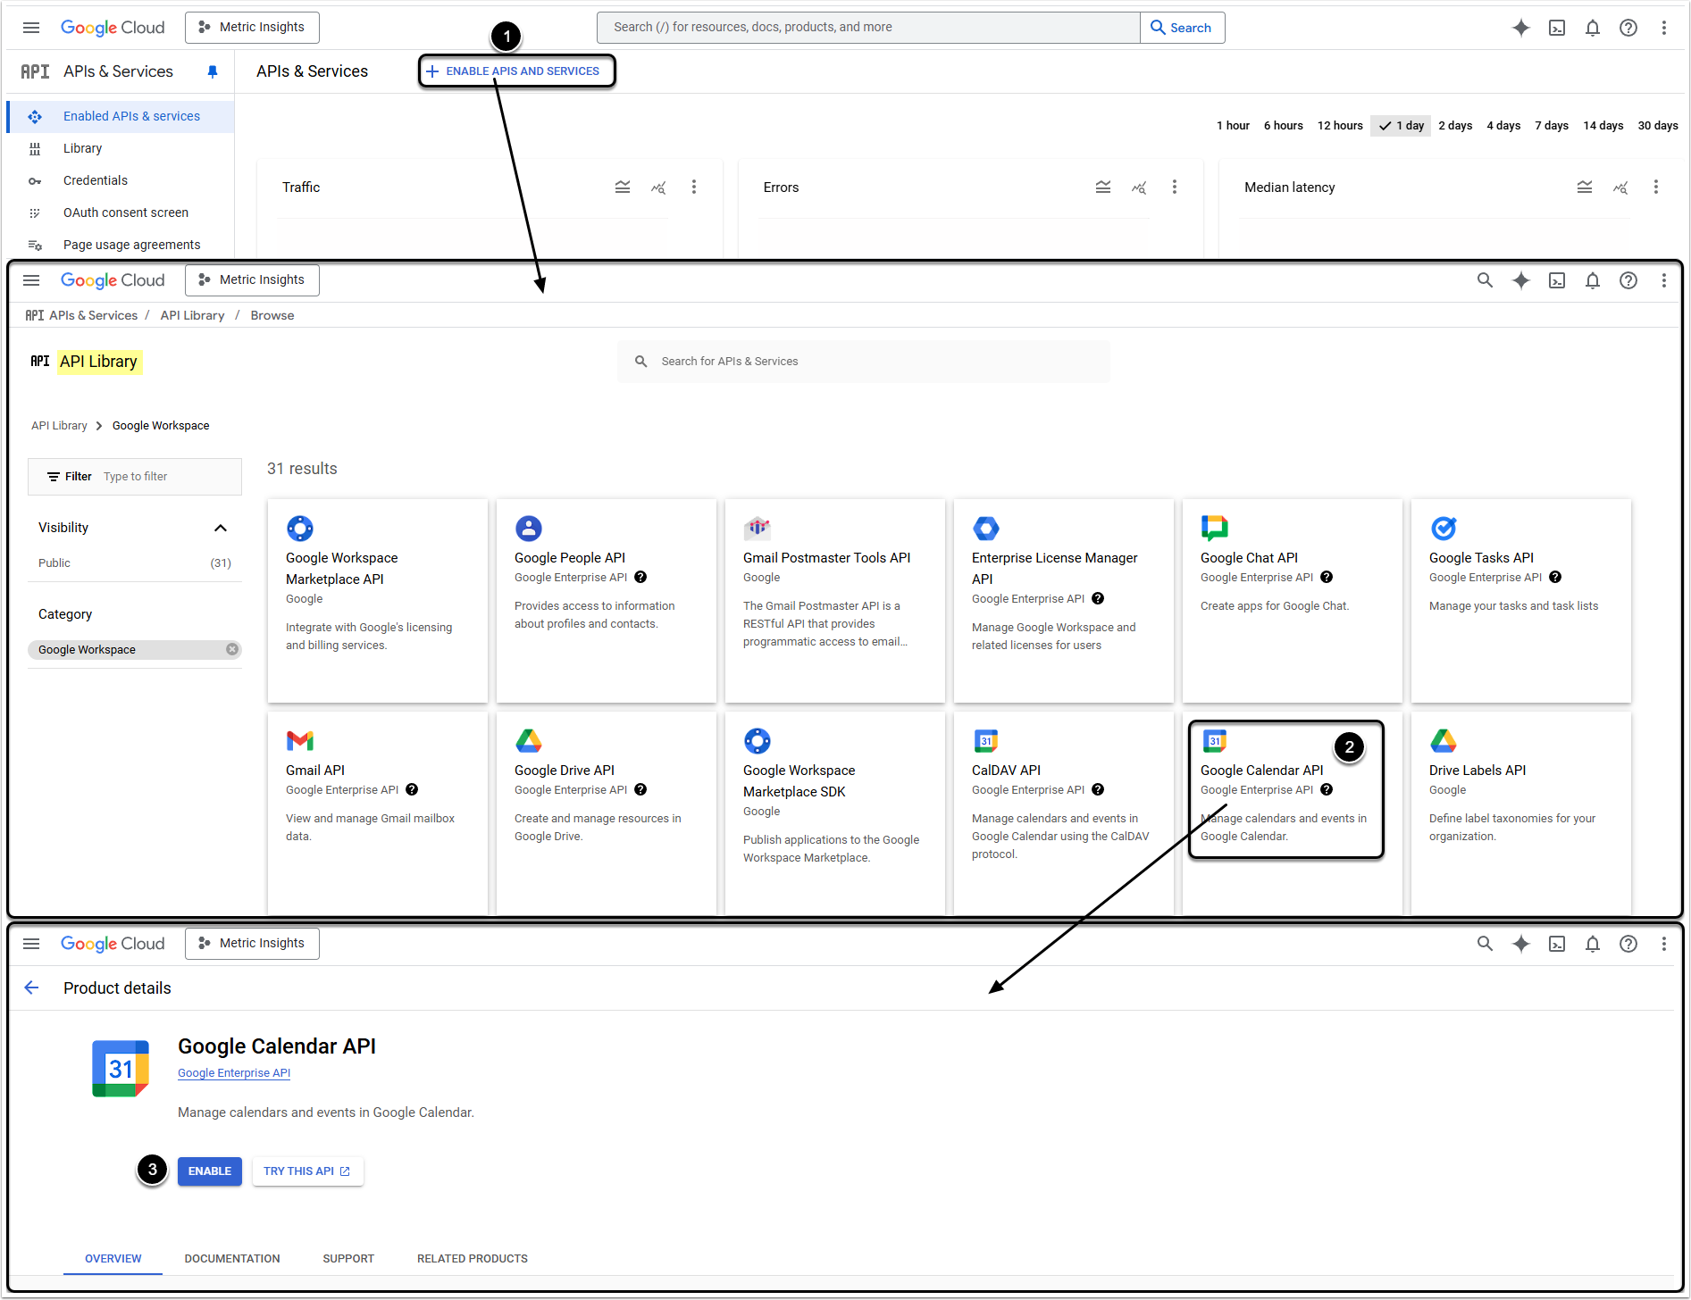Click the Gemini icon in the API Library header
The height and width of the screenshot is (1300, 1691).
click(x=1520, y=280)
